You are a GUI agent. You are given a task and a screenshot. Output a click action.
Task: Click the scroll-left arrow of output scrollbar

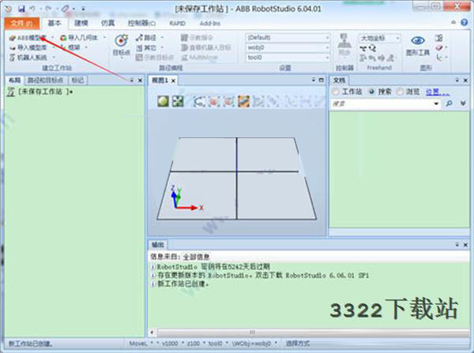152,332
